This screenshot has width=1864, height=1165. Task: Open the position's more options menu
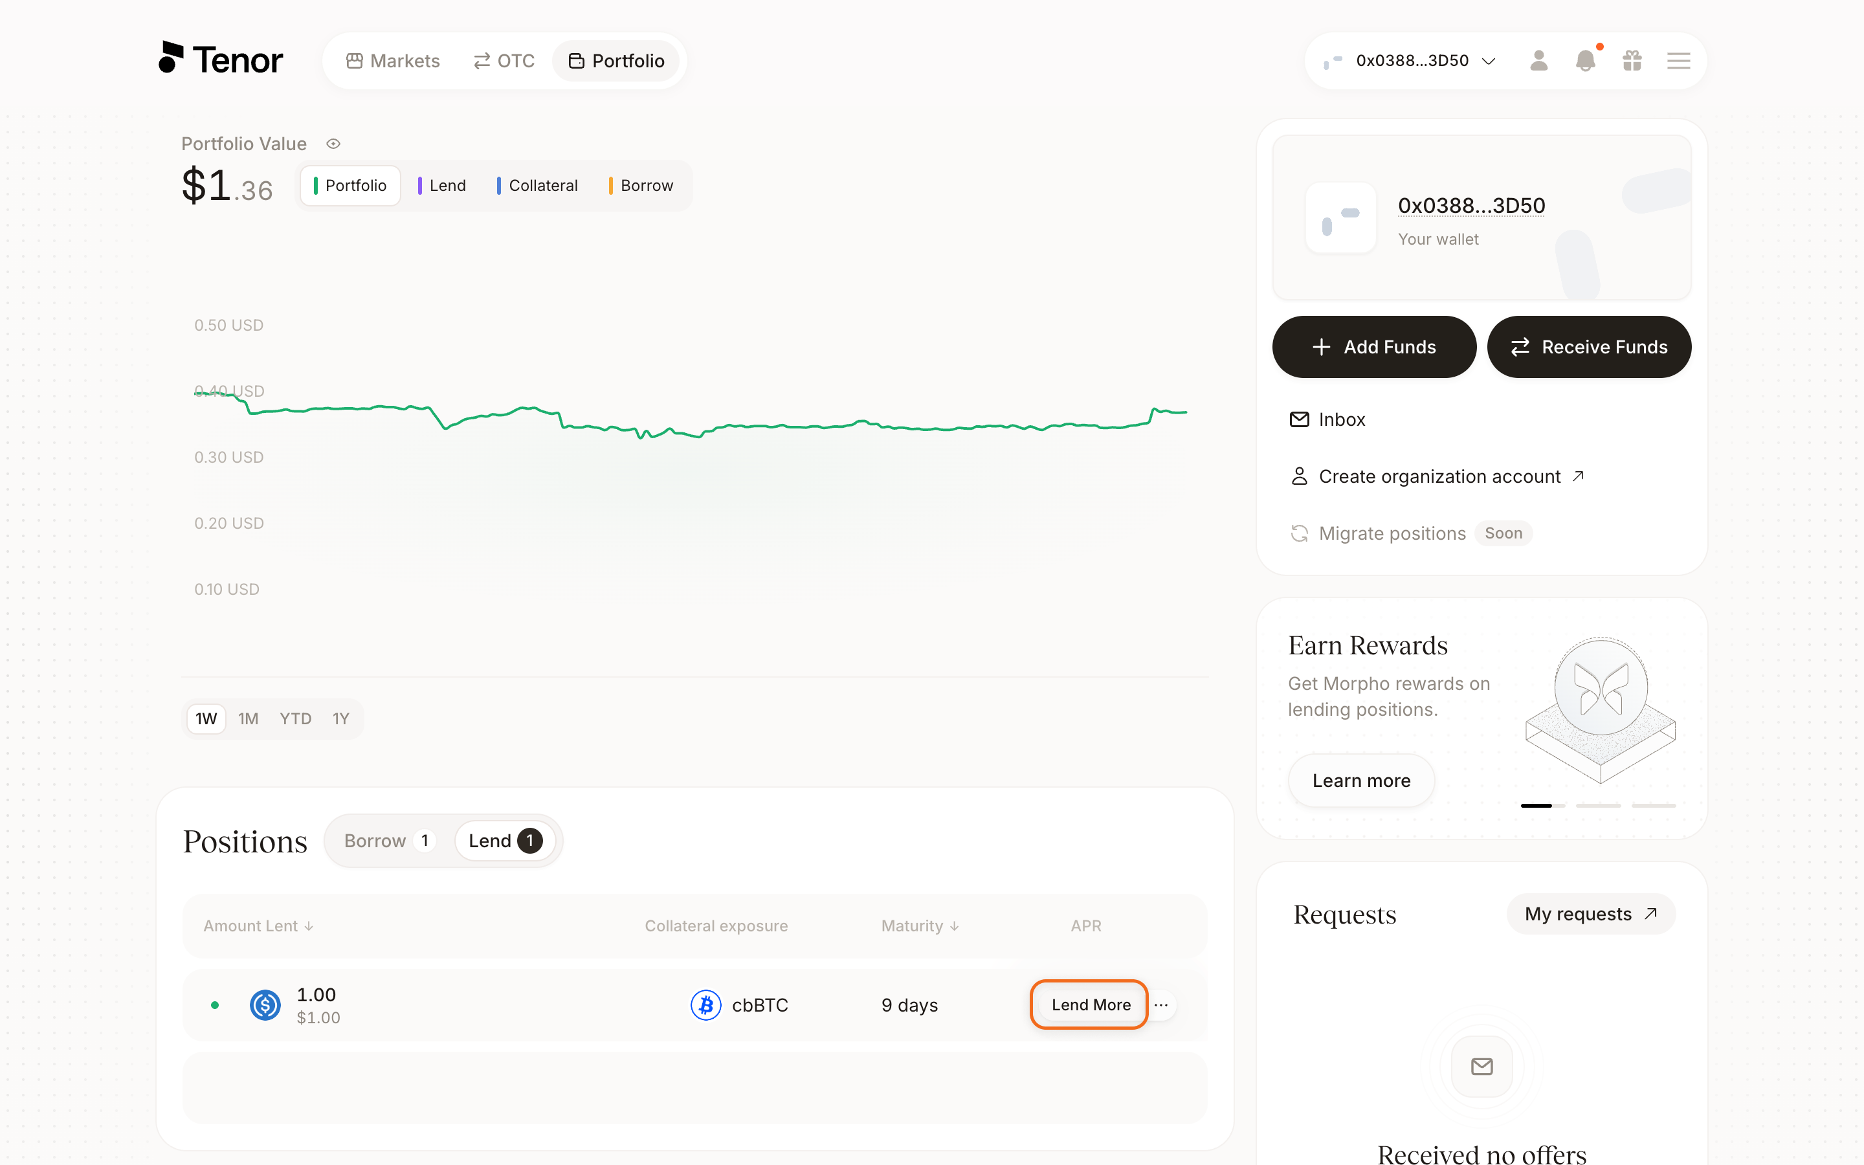(1162, 1006)
